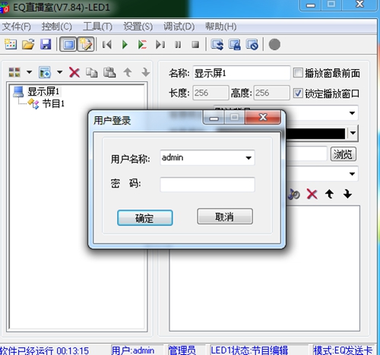380x355 pixels.
Task: Open the dropdown below the 浏览 button
Action: coord(352,174)
